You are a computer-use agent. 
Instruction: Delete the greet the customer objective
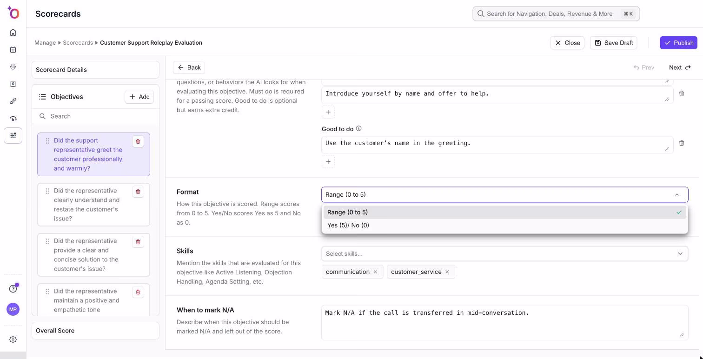click(x=138, y=141)
